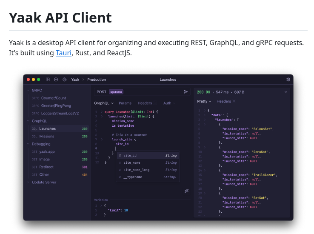
Task: Switch to the request Headers tab
Action: click(x=145, y=103)
